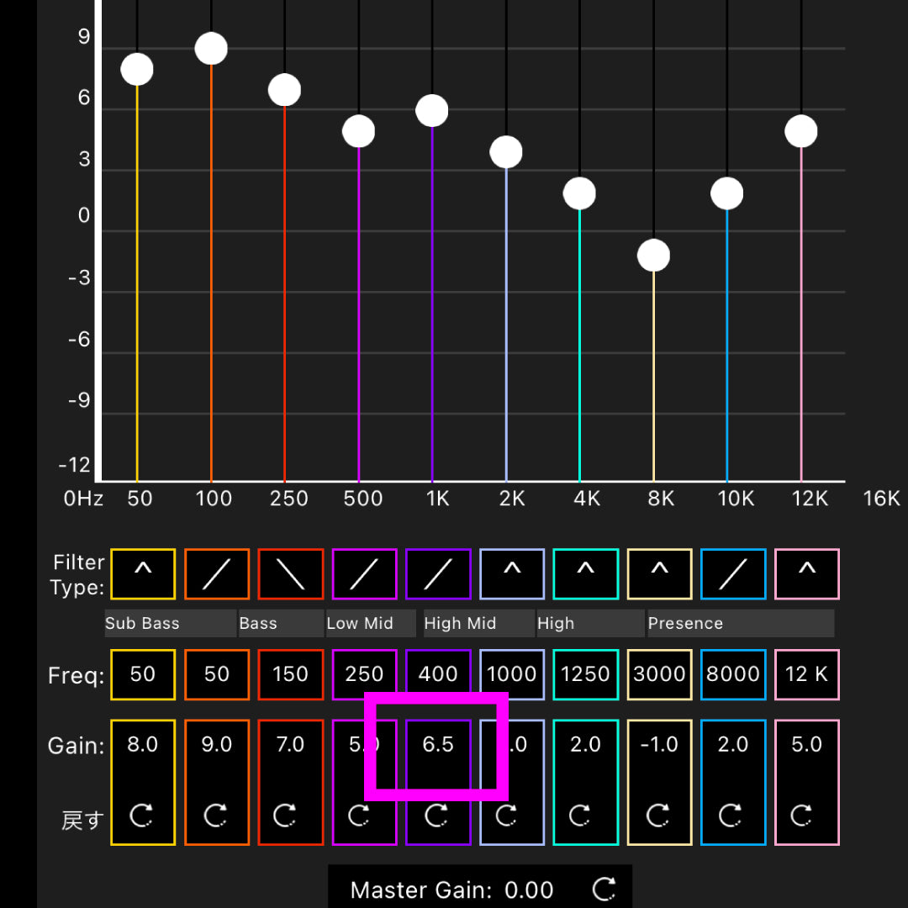Image resolution: width=908 pixels, height=908 pixels.
Task: Toggle filter shape for orange second band
Action: [217, 574]
